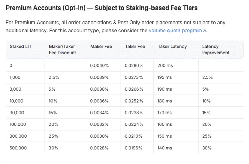Select the 0.0030% maker fee cell
This screenshot has width=249, height=164.
click(x=99, y=136)
